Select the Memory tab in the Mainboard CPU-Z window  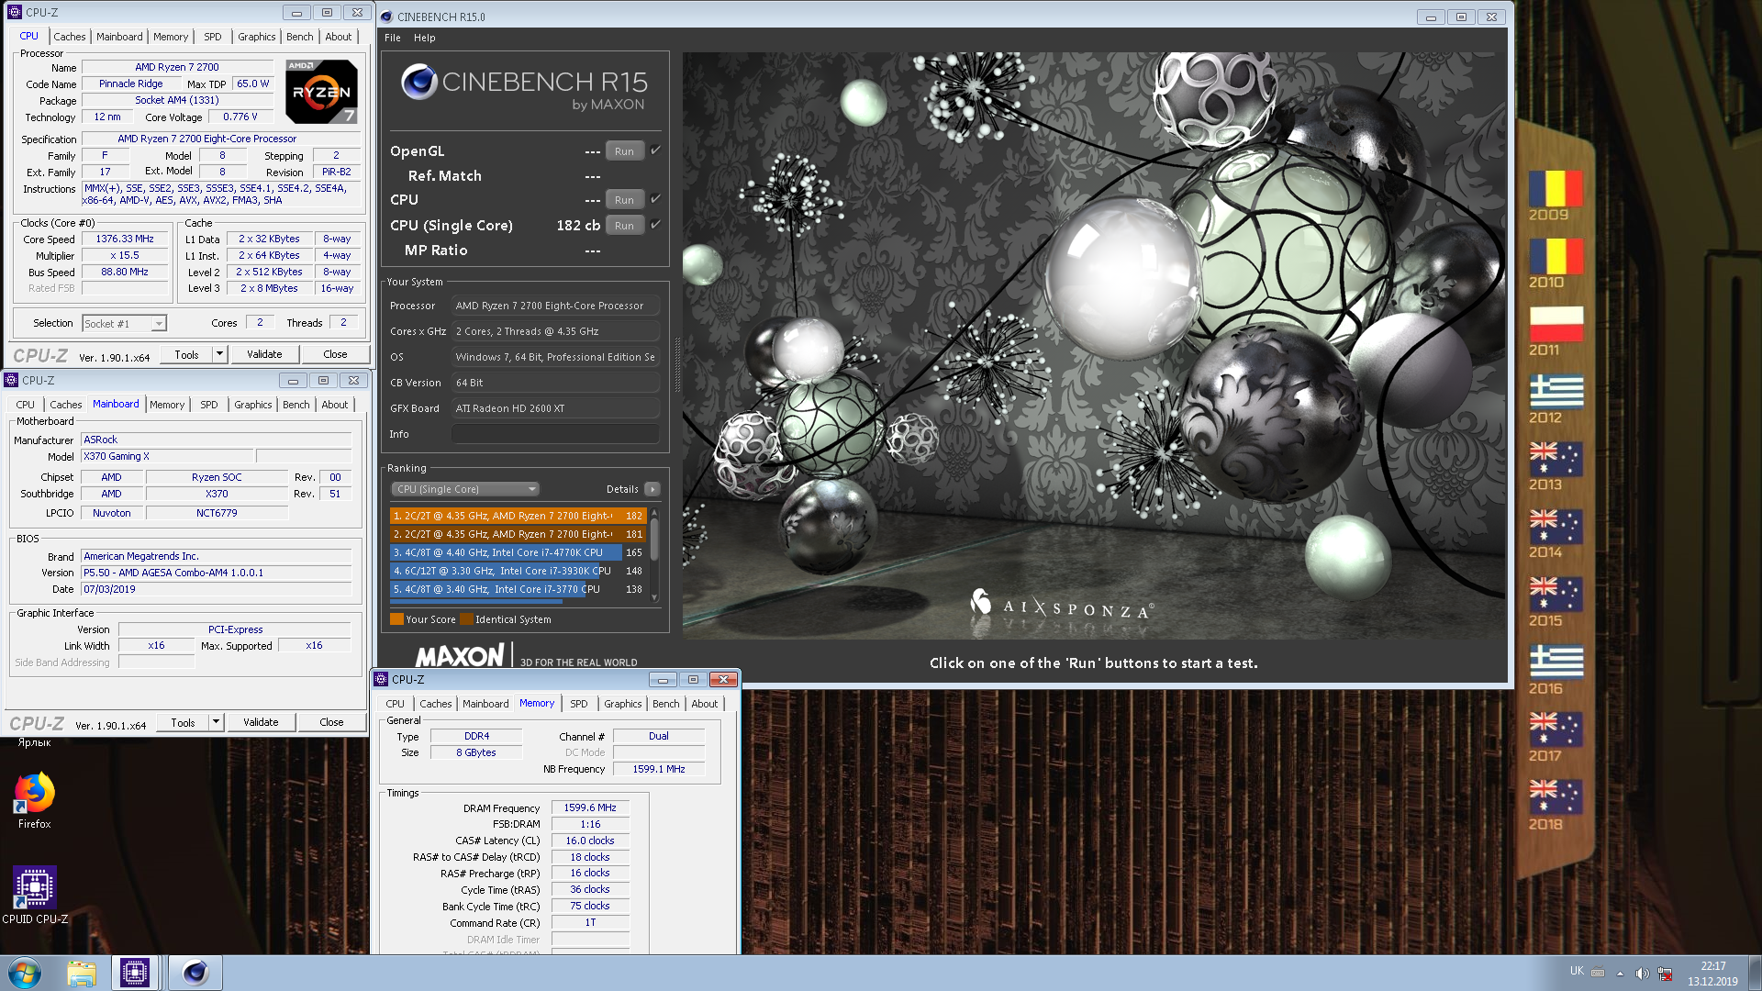click(x=167, y=405)
